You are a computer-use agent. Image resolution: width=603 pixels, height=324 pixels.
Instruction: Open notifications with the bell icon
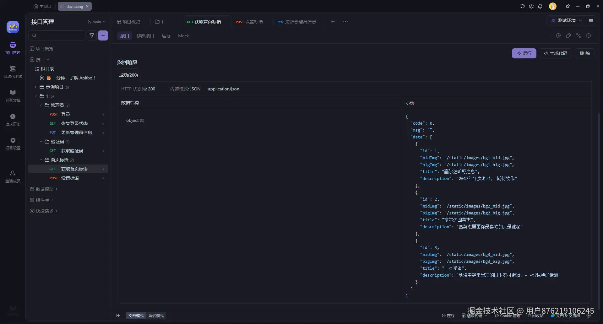point(540,6)
